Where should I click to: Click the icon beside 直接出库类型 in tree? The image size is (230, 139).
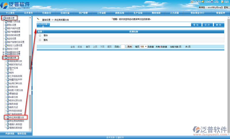point(8,128)
